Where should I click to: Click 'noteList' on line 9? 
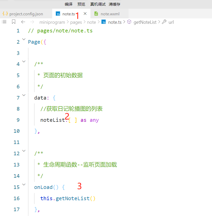click(x=53, y=120)
